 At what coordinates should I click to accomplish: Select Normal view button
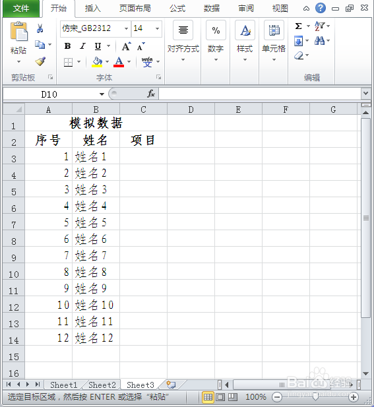tap(208, 397)
